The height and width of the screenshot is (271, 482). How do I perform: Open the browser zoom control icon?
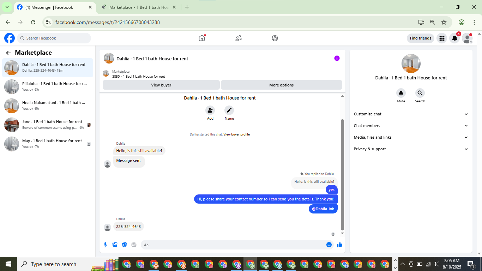(x=433, y=22)
